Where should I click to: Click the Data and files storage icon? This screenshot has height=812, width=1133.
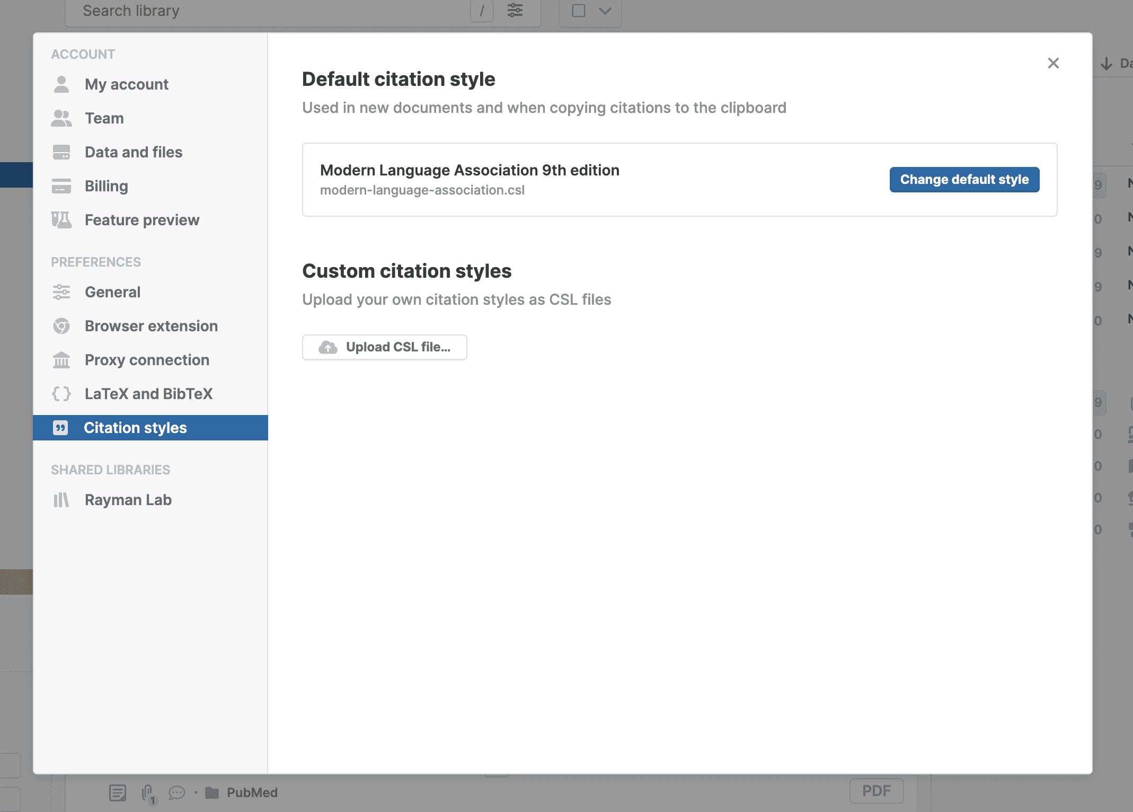click(x=61, y=152)
